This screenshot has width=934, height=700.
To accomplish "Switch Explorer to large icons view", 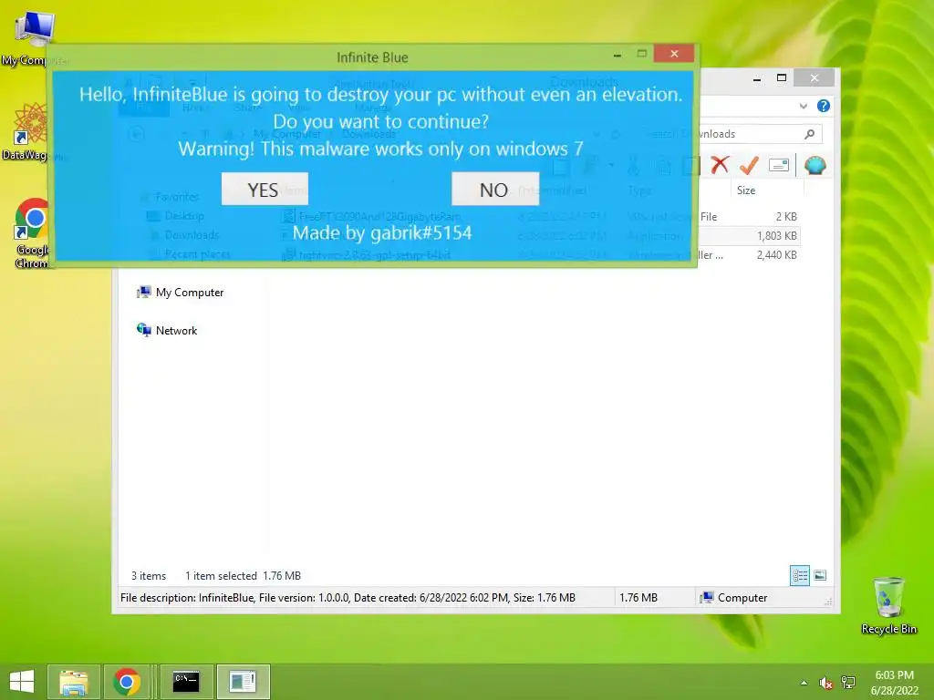I will coord(820,575).
